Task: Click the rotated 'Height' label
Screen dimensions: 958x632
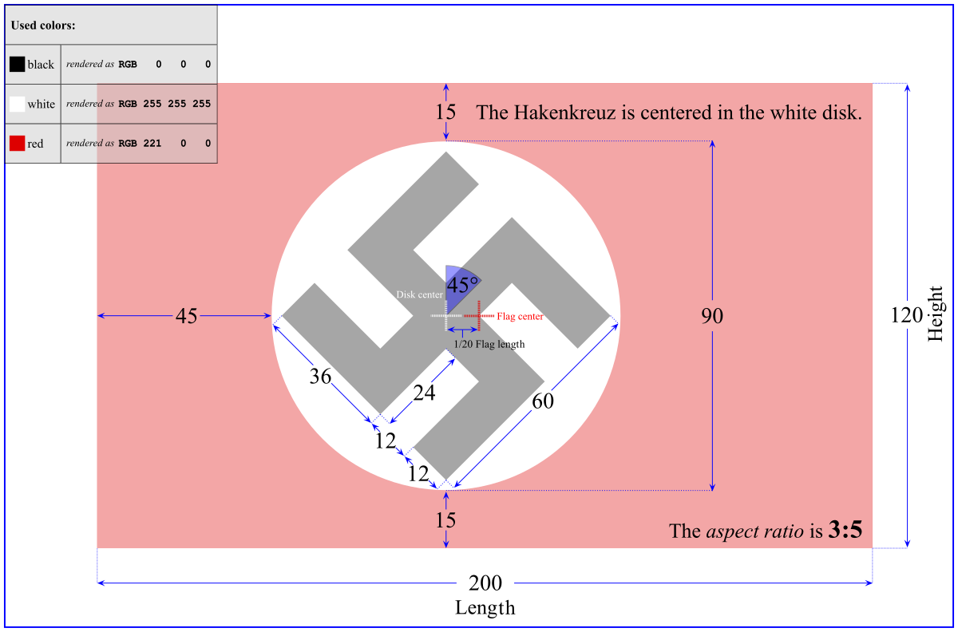Action: (x=936, y=314)
